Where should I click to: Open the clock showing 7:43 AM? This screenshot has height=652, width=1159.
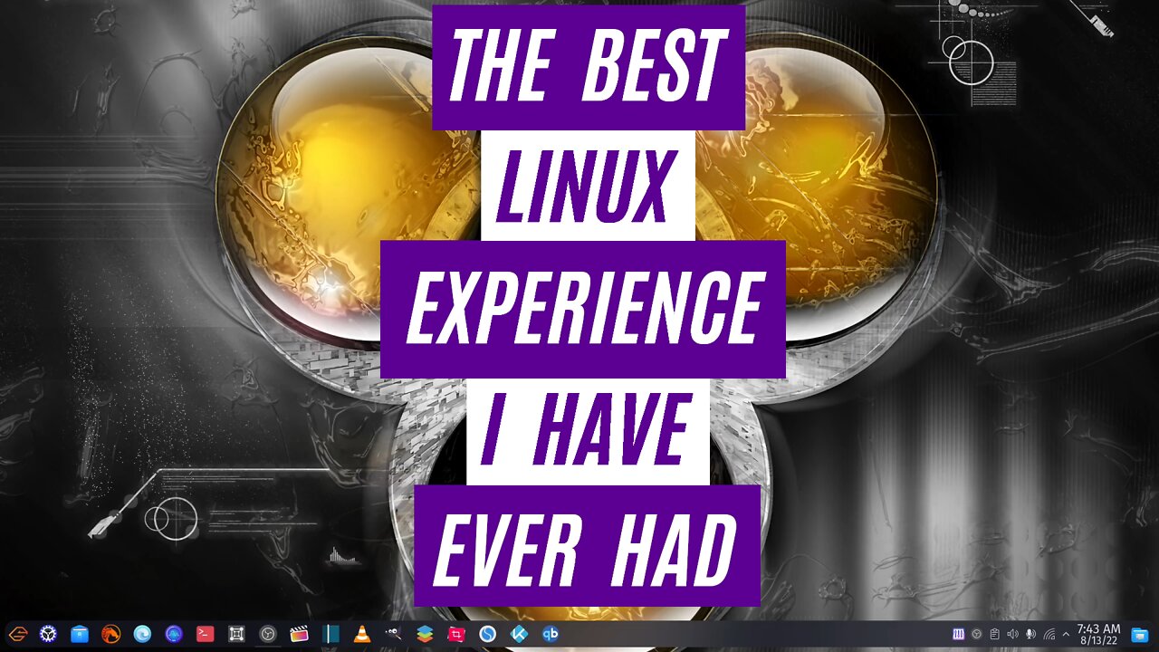[1098, 634]
